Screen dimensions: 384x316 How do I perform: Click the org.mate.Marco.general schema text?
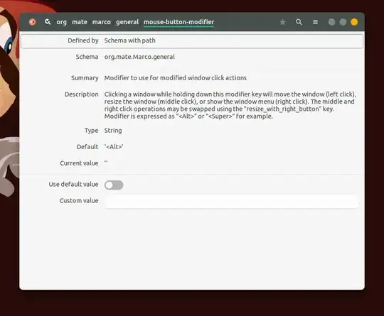click(x=139, y=57)
